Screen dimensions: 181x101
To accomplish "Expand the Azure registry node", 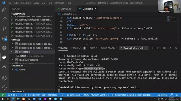I will (12, 70).
